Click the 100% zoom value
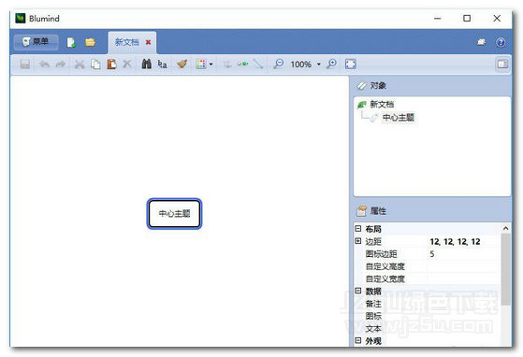Viewport: 523px width, 357px height. click(300, 64)
